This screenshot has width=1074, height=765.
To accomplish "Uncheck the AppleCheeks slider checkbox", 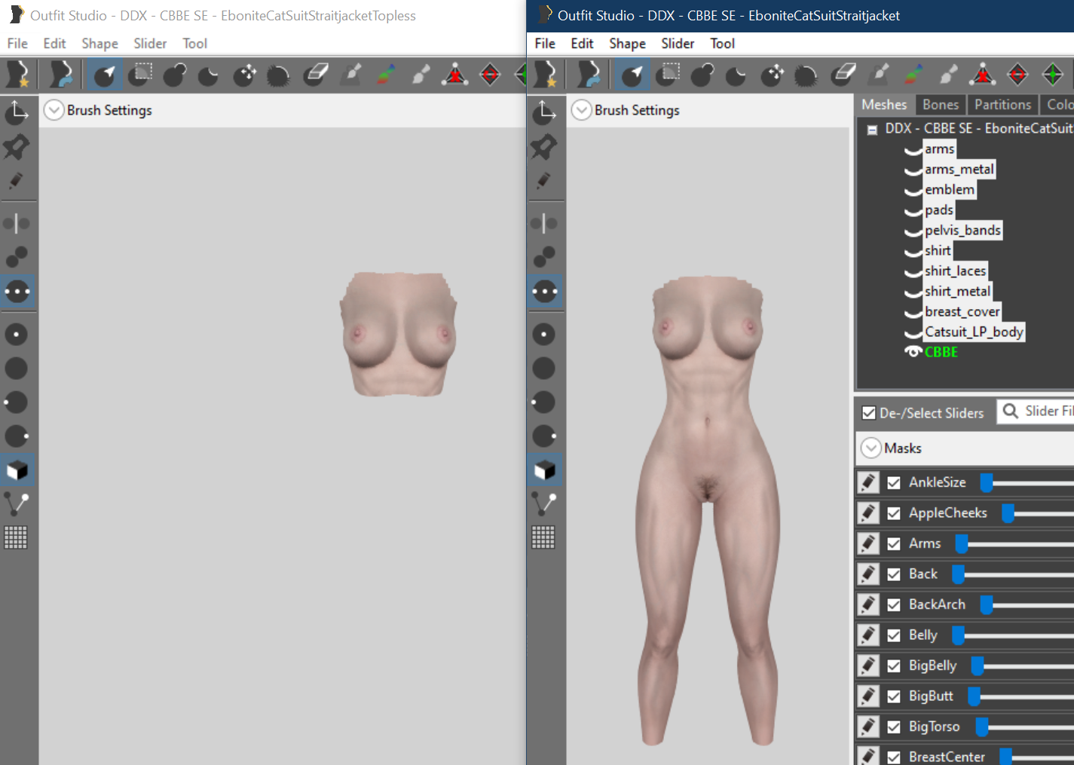I will (894, 513).
